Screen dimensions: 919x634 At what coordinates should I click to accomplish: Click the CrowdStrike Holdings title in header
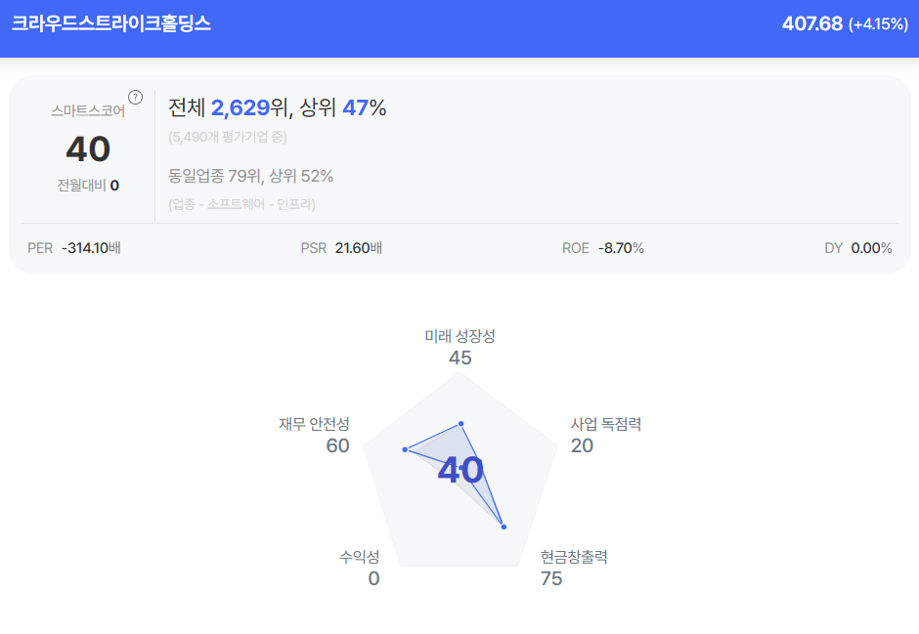(x=111, y=23)
